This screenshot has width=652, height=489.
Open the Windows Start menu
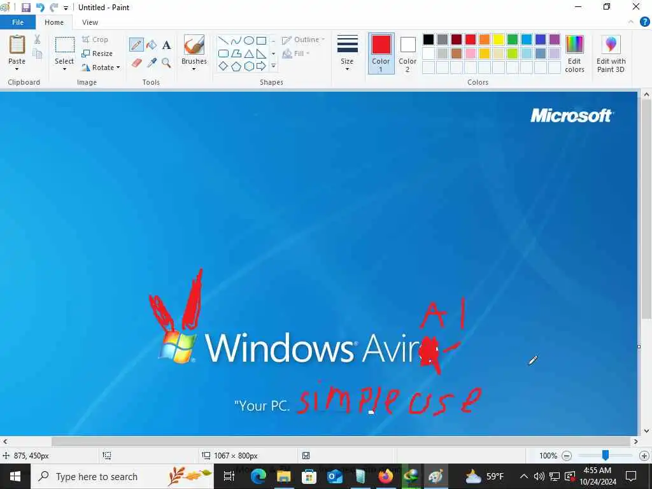coord(15,476)
